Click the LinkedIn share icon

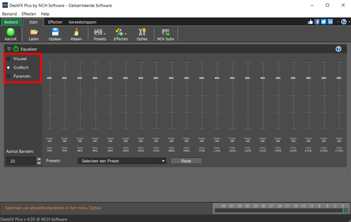point(330,22)
